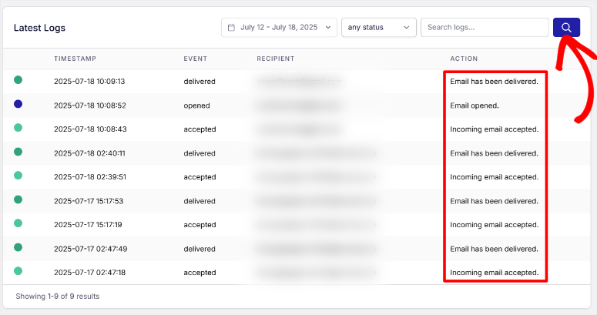Image resolution: width=597 pixels, height=315 pixels.
Task: Click the accepted event in the 10:08:43 row
Action: tap(200, 129)
